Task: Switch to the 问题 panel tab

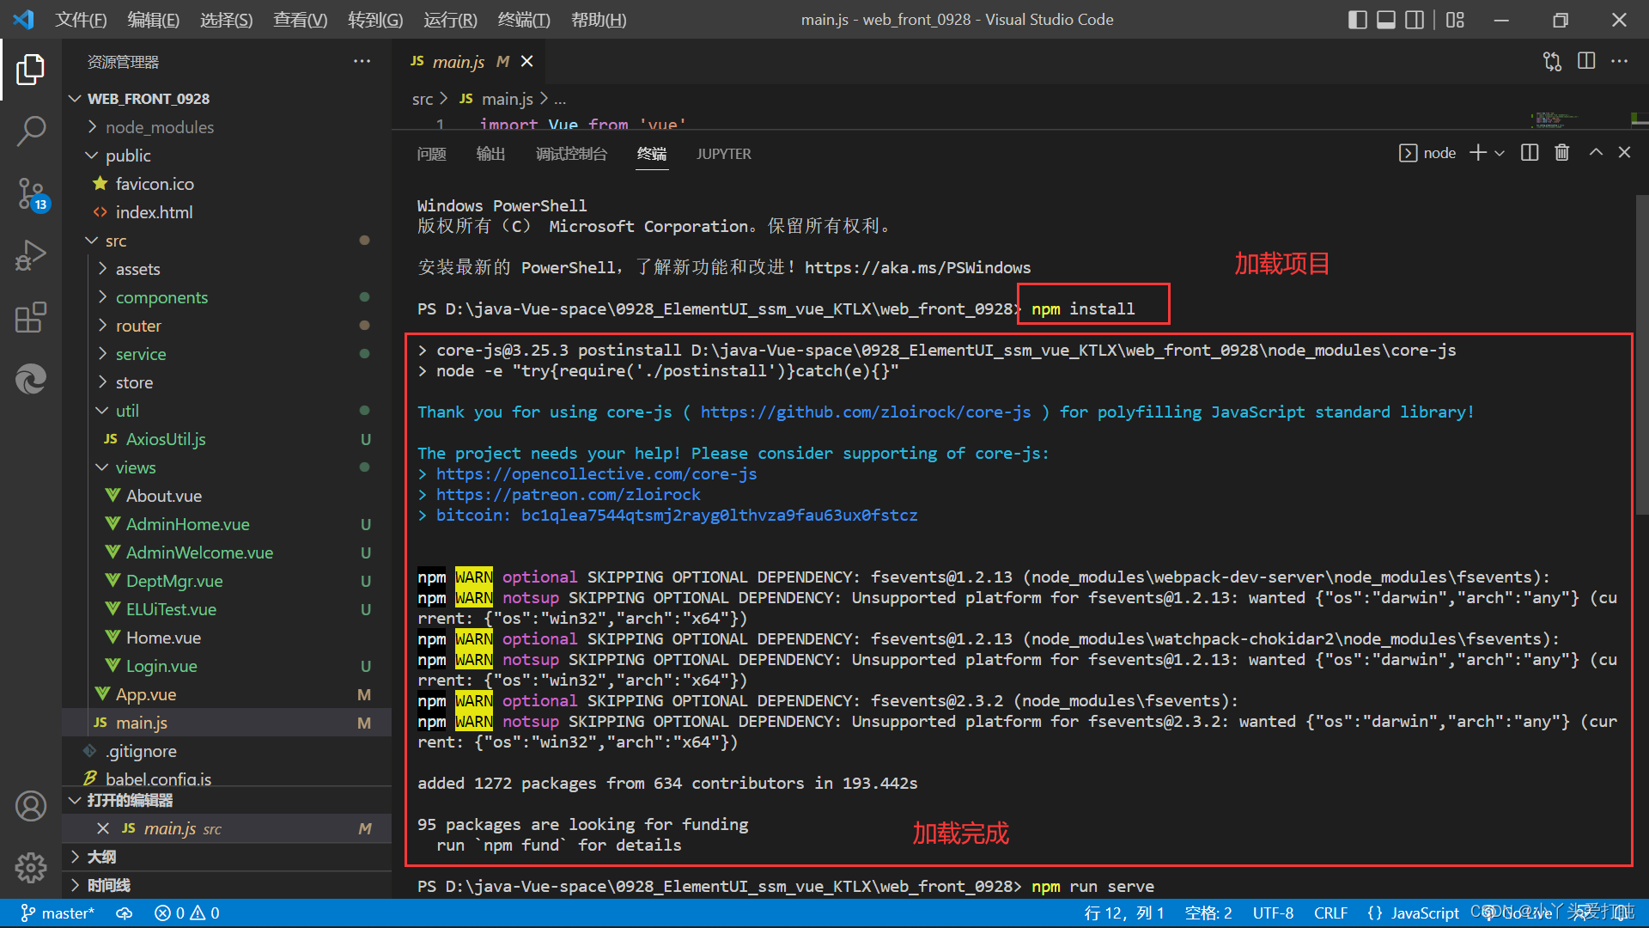Action: click(x=431, y=154)
